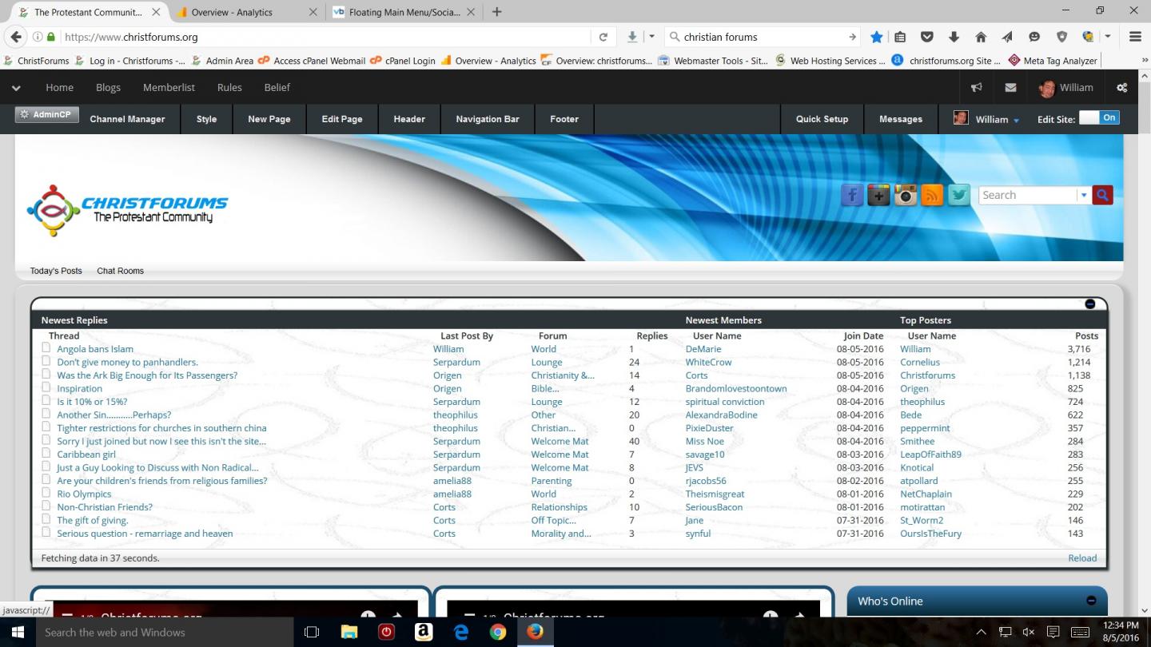Open the Twitter social icon

coord(958,195)
